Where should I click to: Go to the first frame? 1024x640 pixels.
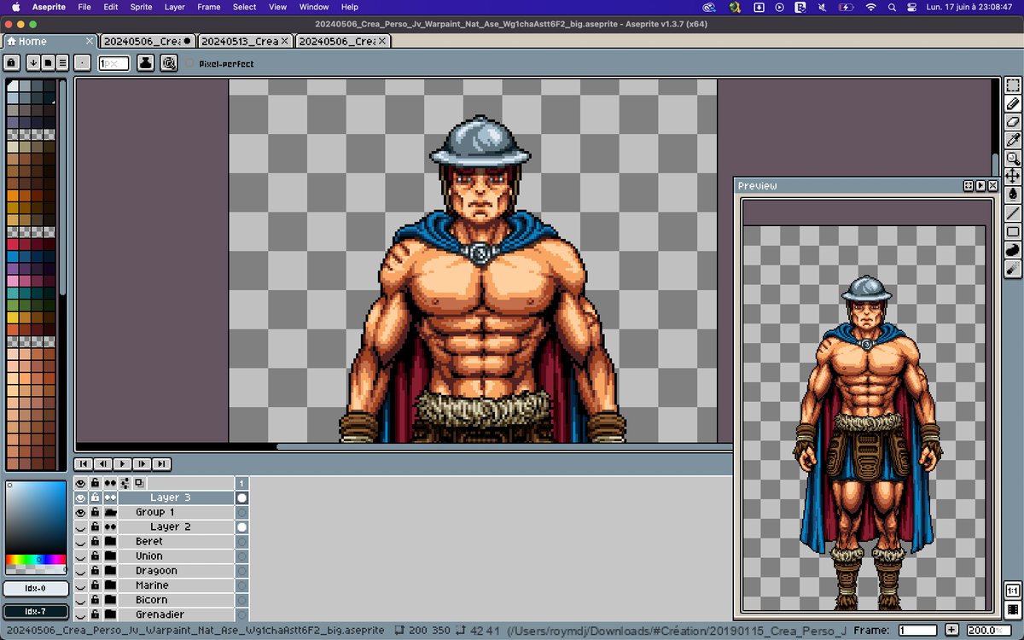click(84, 464)
